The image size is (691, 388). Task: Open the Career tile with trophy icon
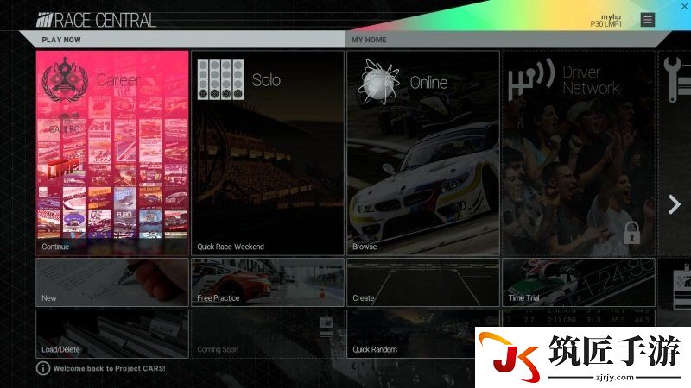click(112, 153)
